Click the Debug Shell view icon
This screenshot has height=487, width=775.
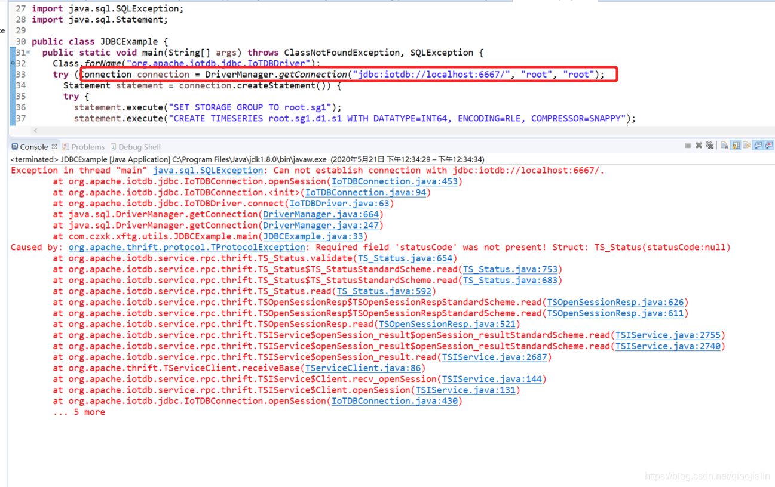pyautogui.click(x=113, y=147)
